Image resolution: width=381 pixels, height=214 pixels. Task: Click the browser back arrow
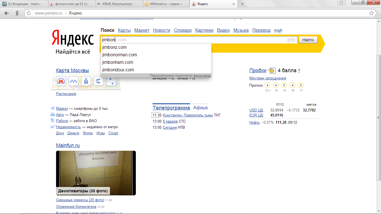(7, 13)
